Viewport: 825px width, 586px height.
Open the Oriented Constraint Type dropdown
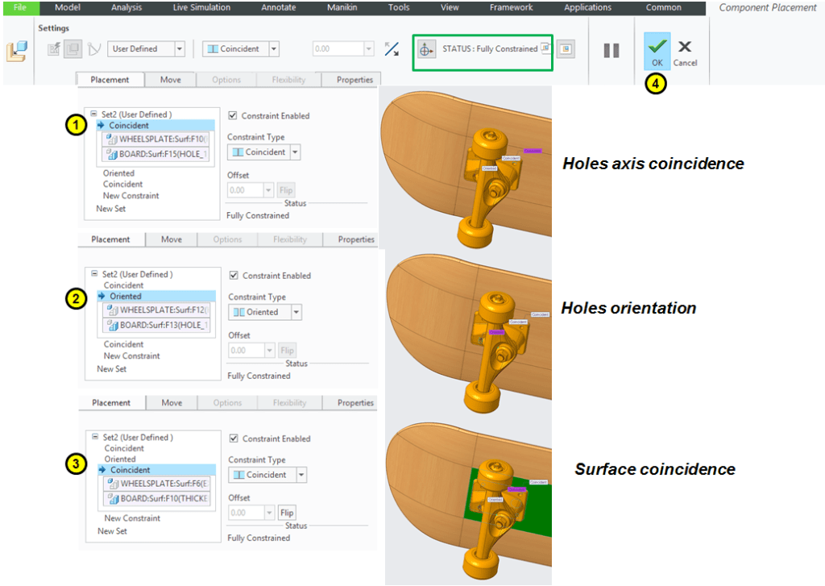[296, 312]
